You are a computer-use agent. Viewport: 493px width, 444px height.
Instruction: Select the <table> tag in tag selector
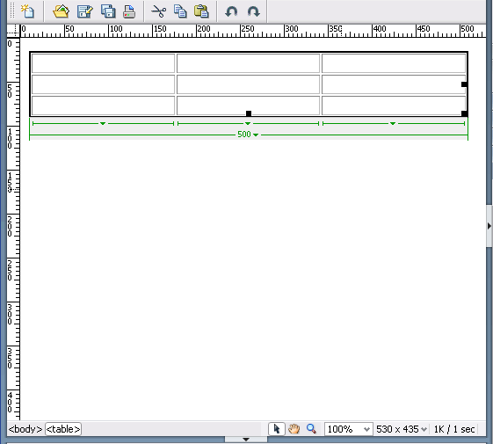(63, 429)
